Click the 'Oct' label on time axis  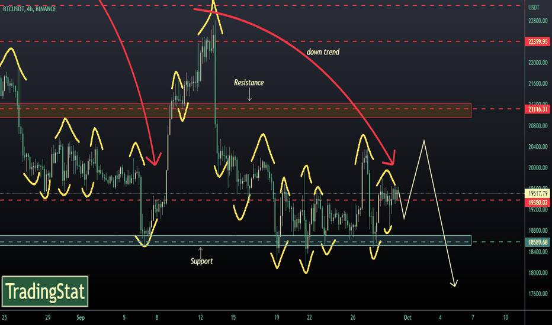click(407, 318)
